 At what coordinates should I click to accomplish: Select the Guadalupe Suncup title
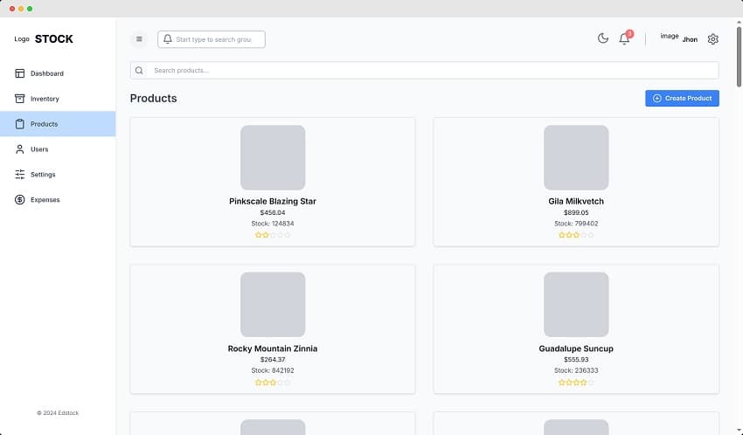tap(576, 349)
